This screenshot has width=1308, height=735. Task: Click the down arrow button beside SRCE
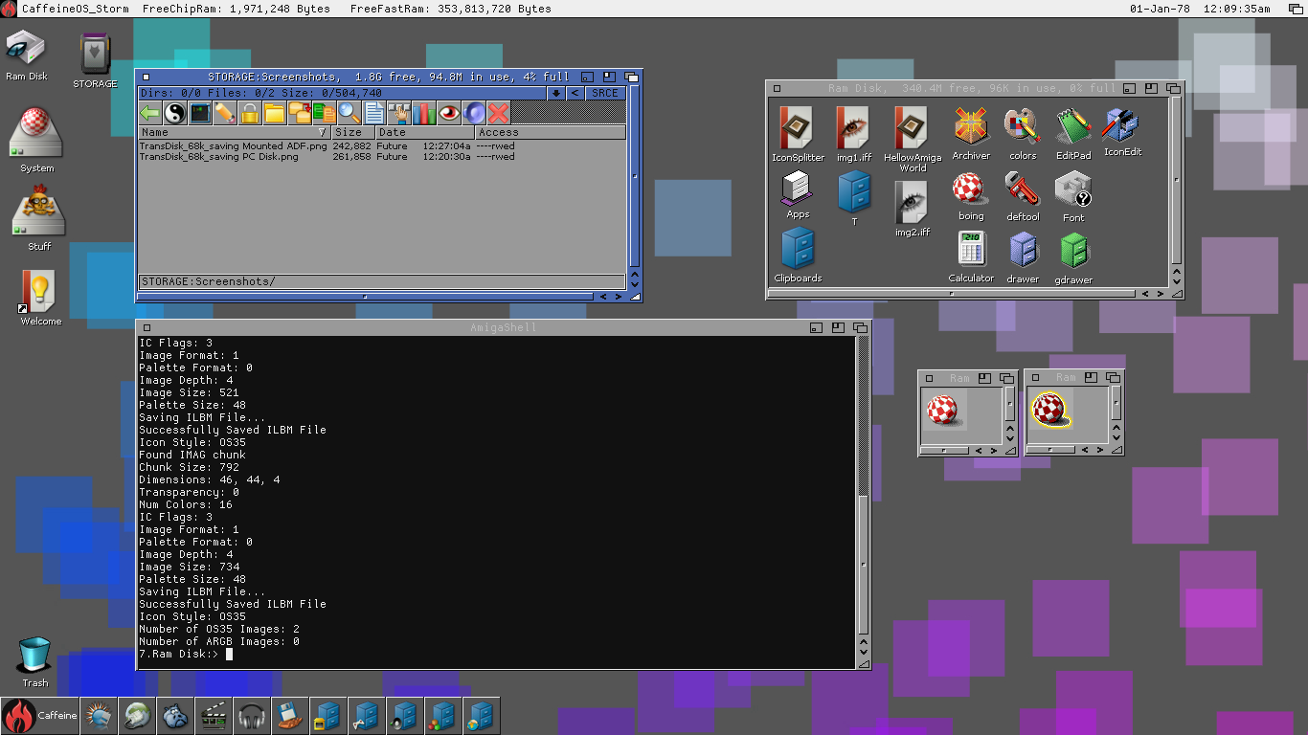(555, 93)
